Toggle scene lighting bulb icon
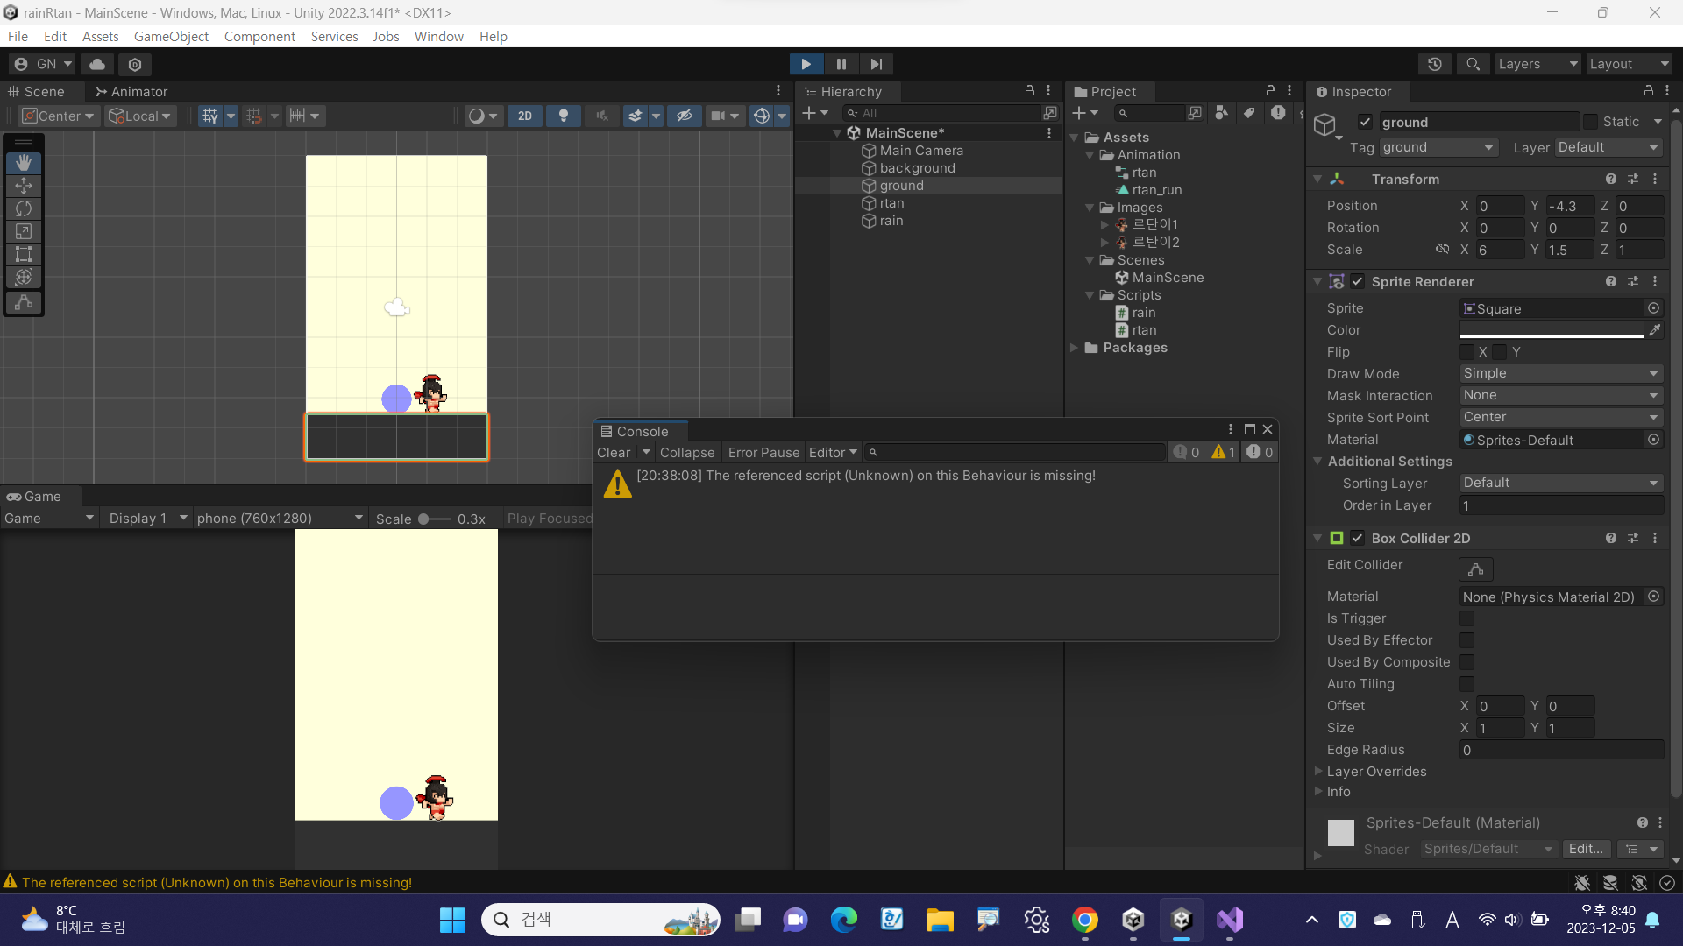 tap(564, 116)
